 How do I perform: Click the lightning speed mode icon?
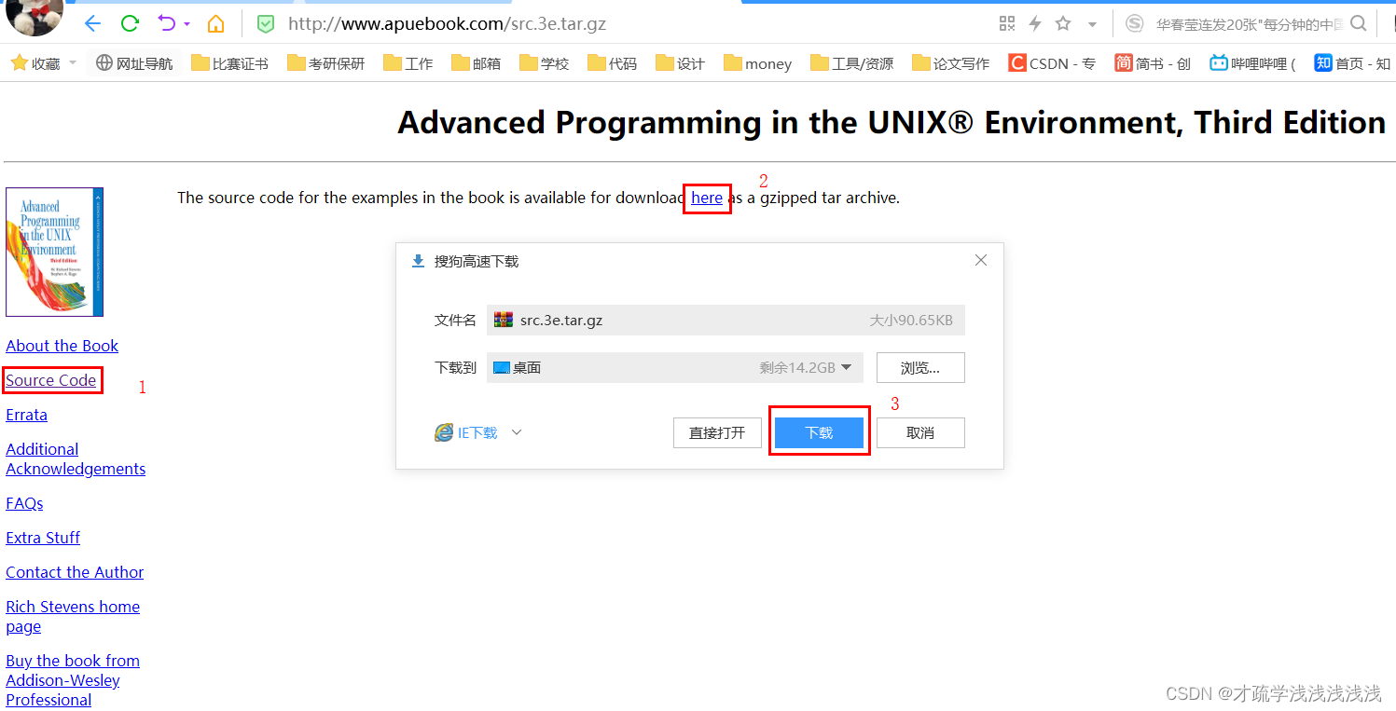click(x=1034, y=24)
